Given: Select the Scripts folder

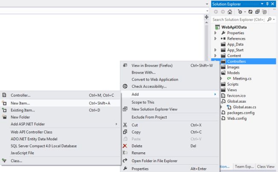Looking at the screenshot, I should point(233,84).
